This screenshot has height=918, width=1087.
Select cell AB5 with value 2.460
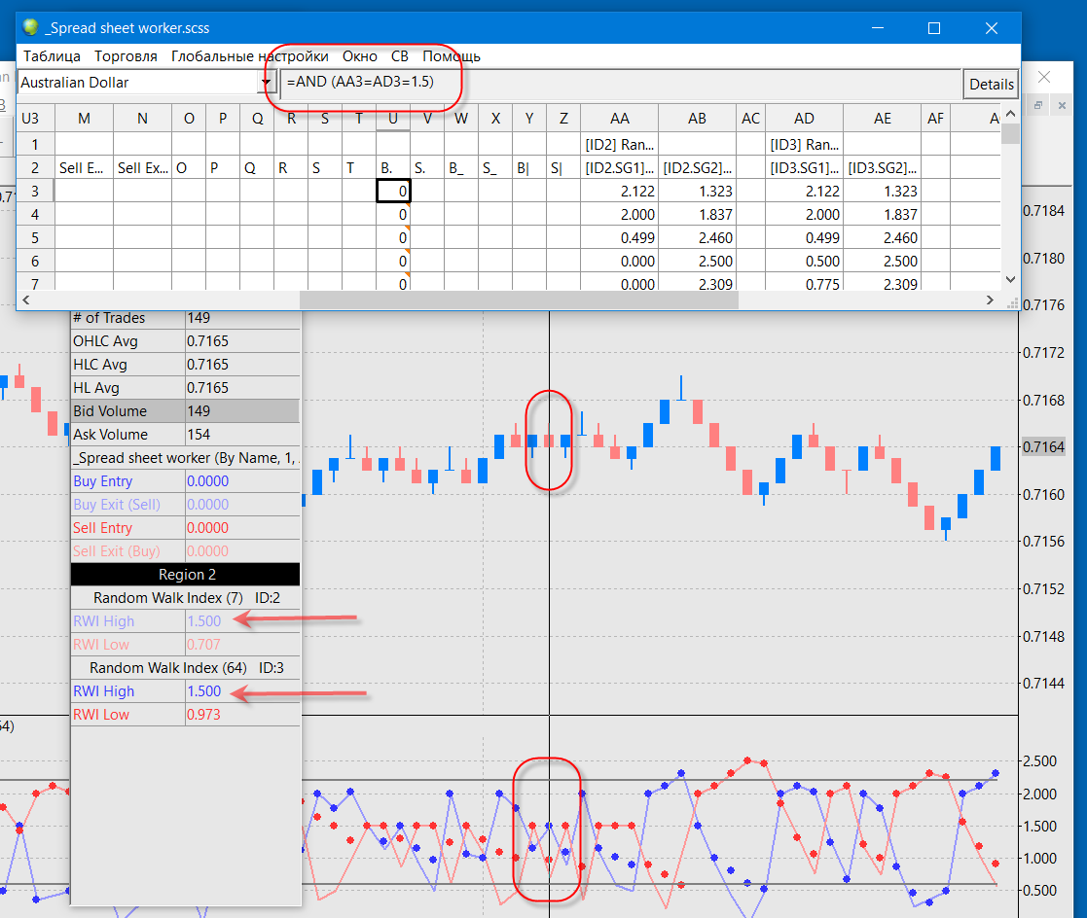[x=698, y=237]
